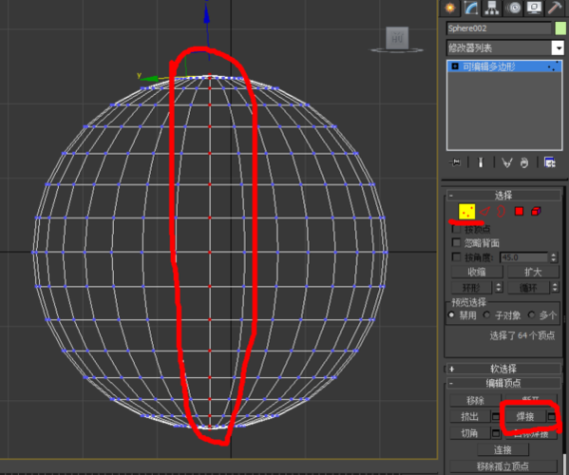569x475 pixels.
Task: Click the 切角 chamfer button
Action: (x=469, y=433)
